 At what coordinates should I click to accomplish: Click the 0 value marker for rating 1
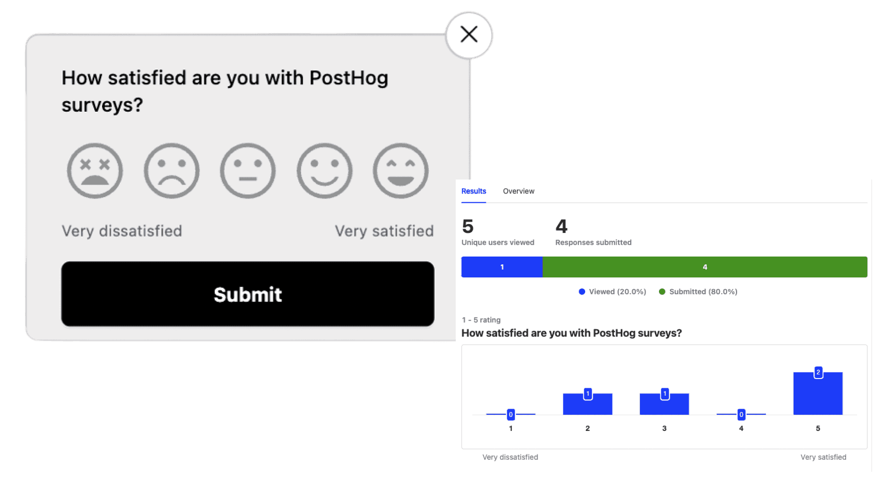click(x=510, y=415)
